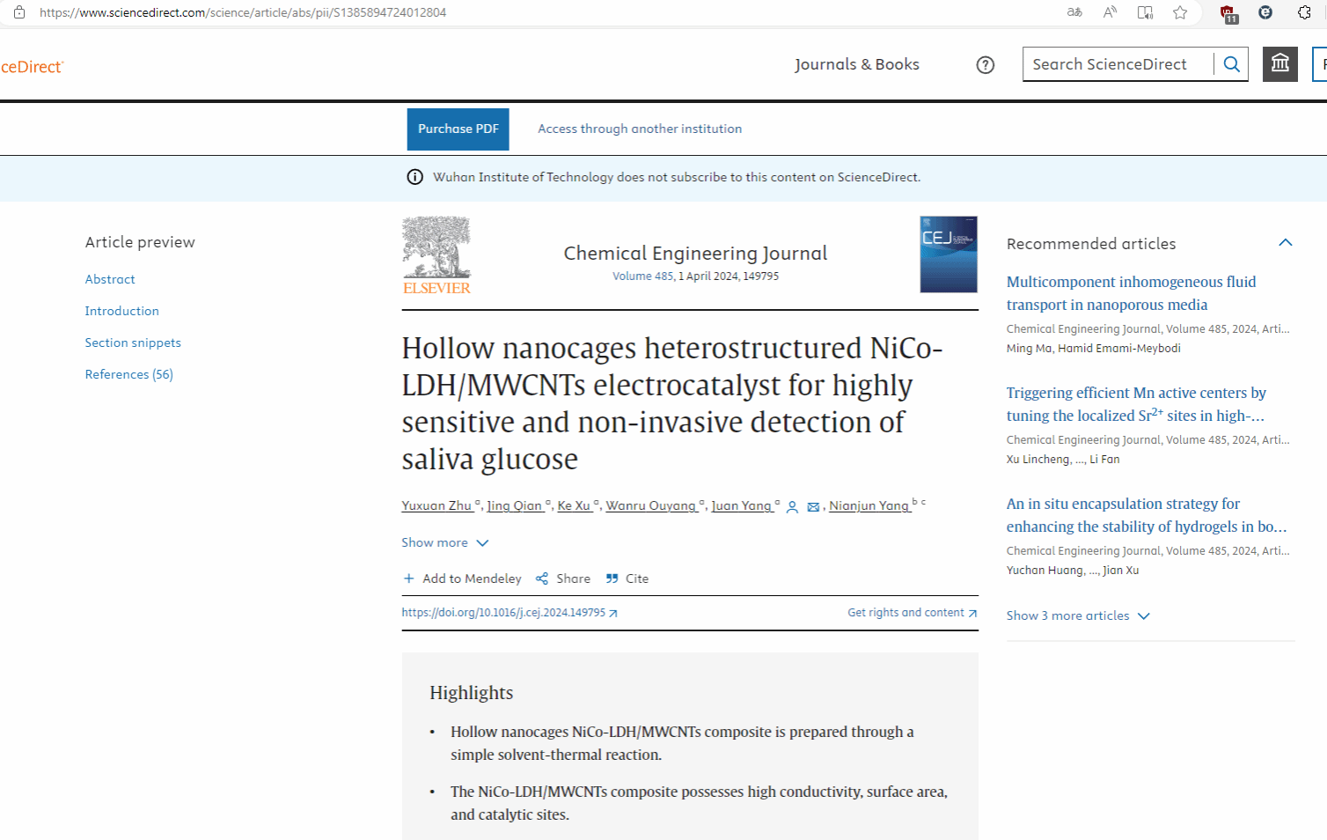
Task: Click the Chemical Engineering Journal cover thumbnail
Action: [x=948, y=254]
